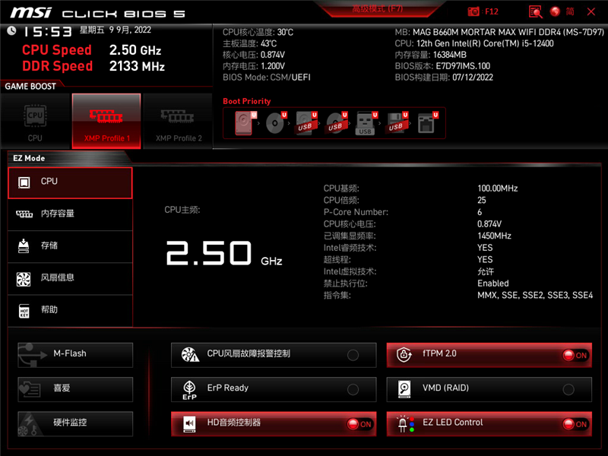Click the time display 15:53
The image size is (608, 456).
[x=48, y=31]
